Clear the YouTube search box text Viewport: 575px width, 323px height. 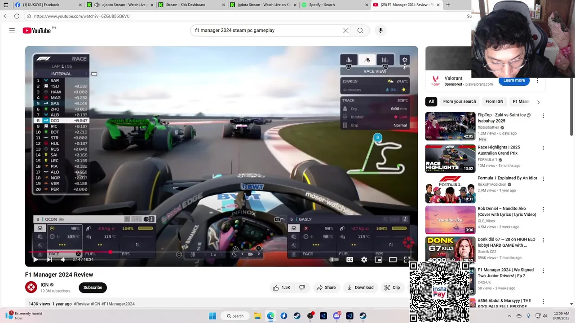[x=346, y=31]
